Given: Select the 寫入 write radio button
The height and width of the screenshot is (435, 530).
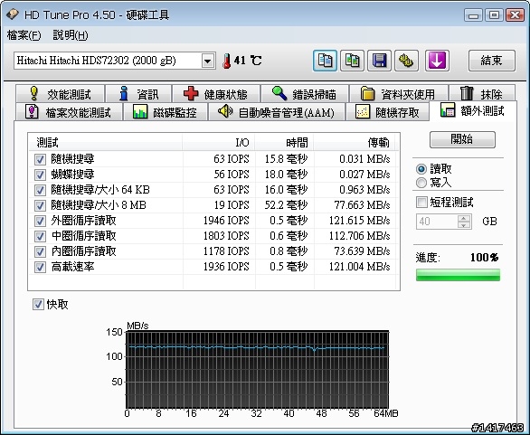Looking at the screenshot, I should pos(421,183).
